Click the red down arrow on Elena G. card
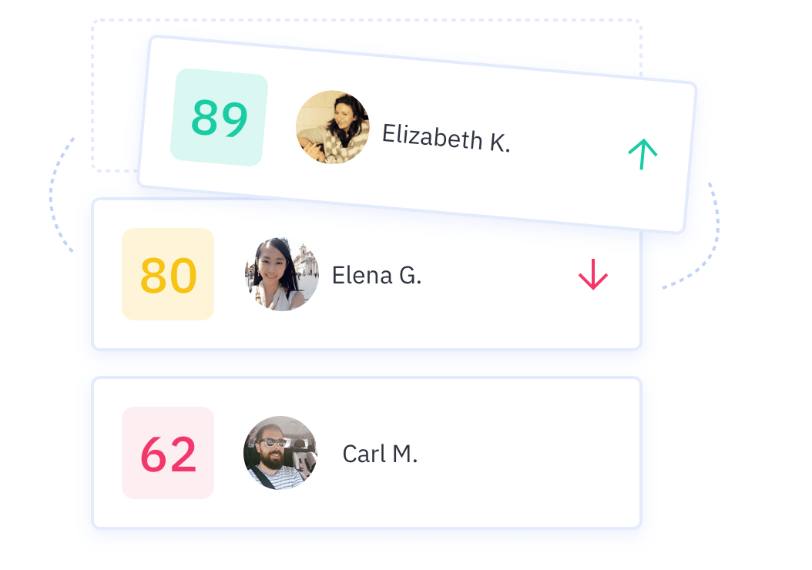 (593, 274)
